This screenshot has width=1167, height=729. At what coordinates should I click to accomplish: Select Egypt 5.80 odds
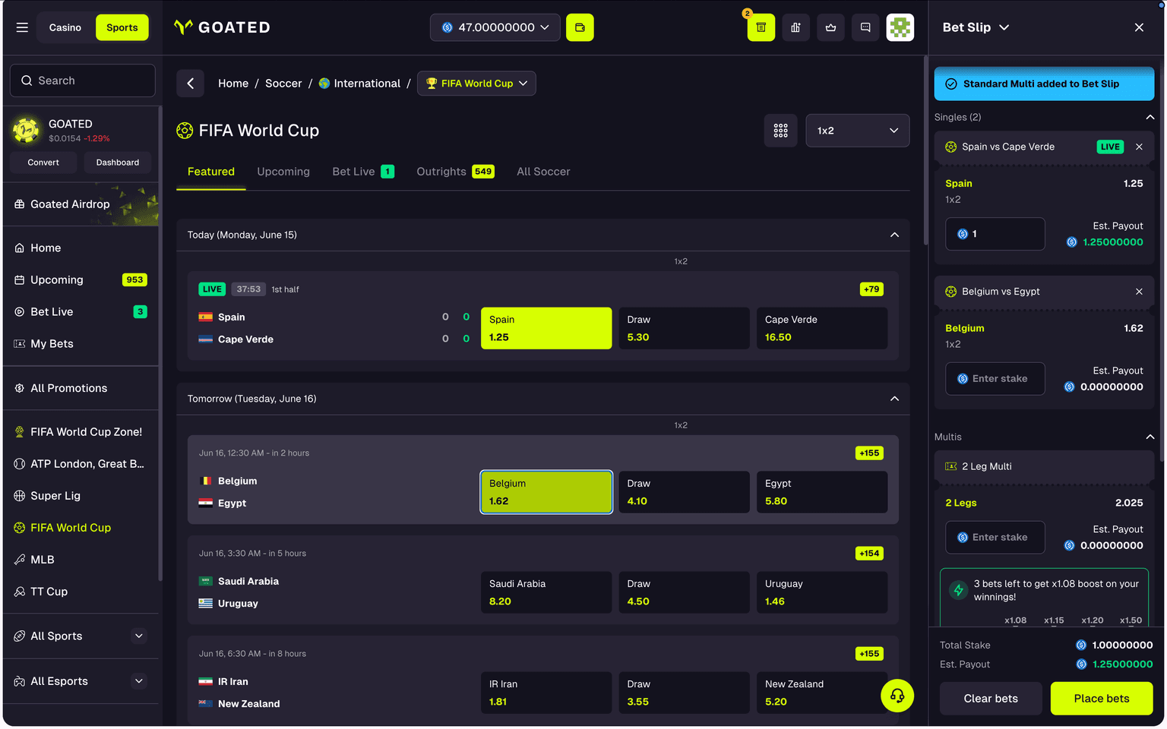pos(822,492)
